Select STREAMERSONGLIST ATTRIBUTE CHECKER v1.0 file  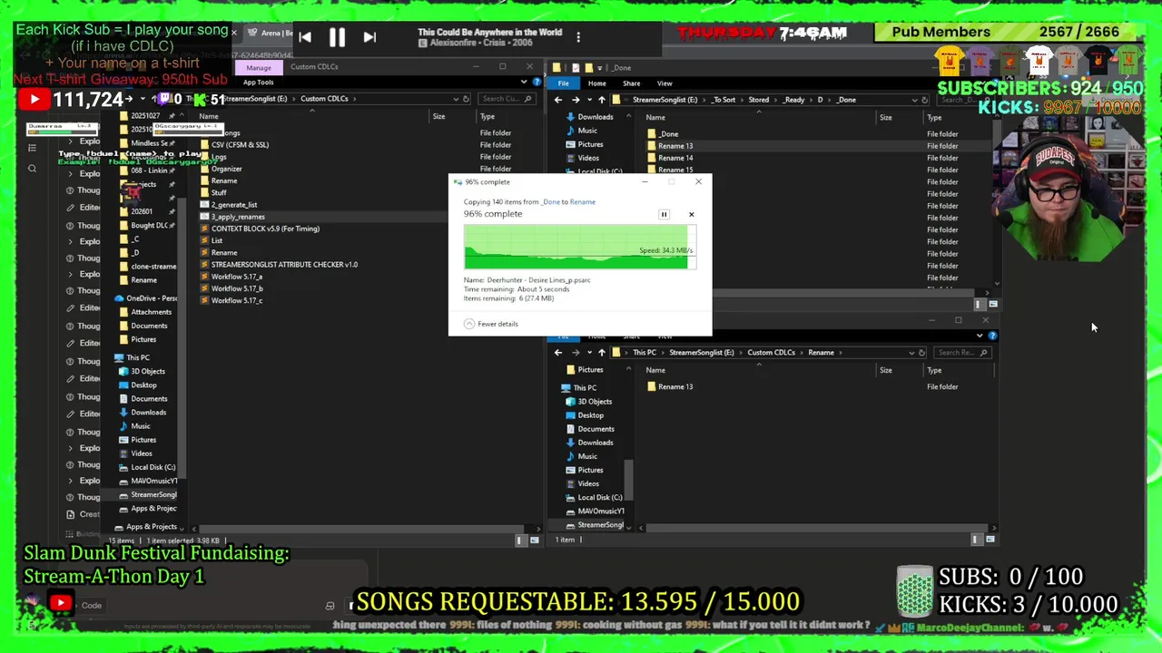click(284, 265)
